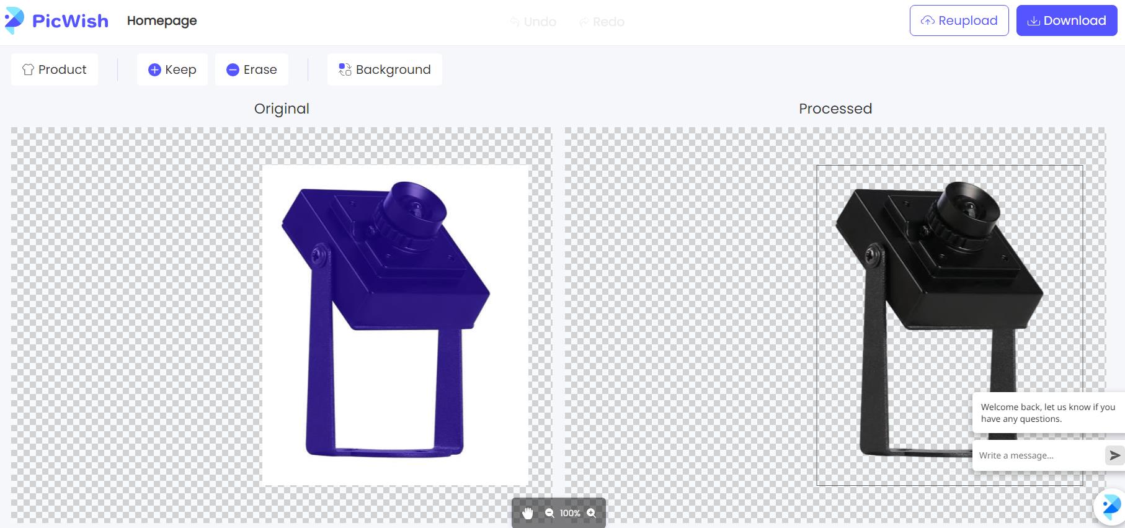
Task: Activate the Erase brush tool
Action: (x=252, y=69)
